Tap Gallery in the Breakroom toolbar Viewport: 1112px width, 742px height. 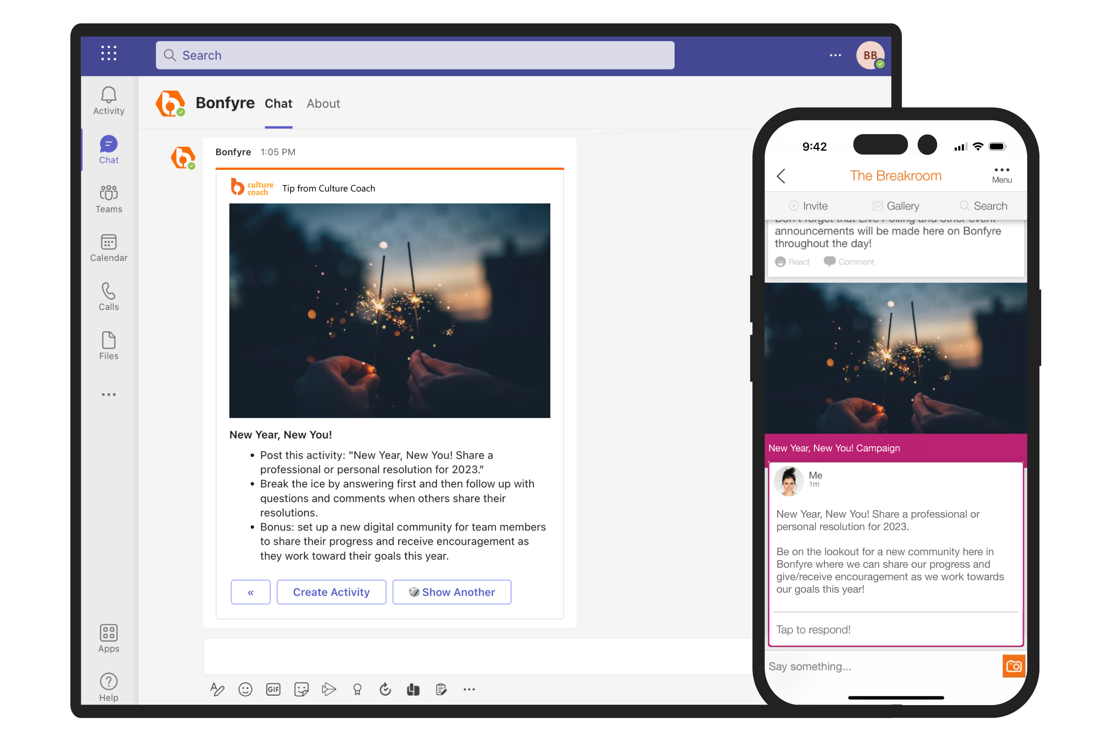[x=895, y=206]
